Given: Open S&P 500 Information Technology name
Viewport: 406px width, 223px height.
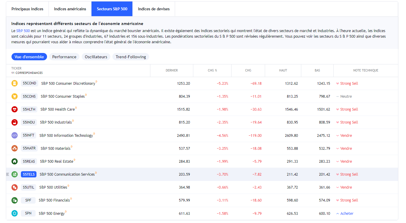Looking at the screenshot, I should point(66,136).
